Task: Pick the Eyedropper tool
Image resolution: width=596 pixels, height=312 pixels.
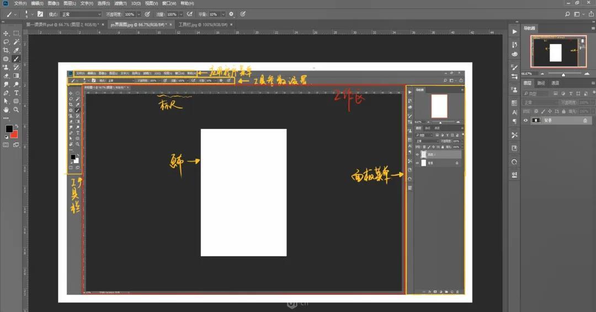Action: coord(17,50)
